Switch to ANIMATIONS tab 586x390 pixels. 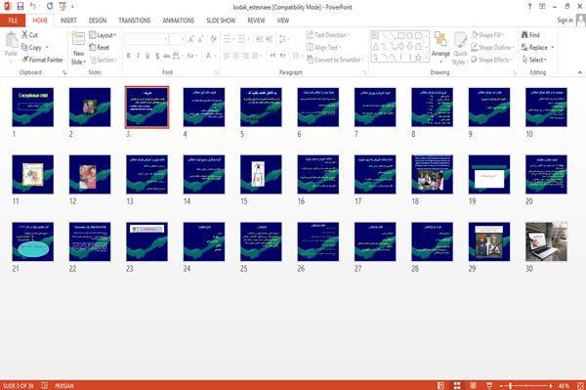point(179,21)
